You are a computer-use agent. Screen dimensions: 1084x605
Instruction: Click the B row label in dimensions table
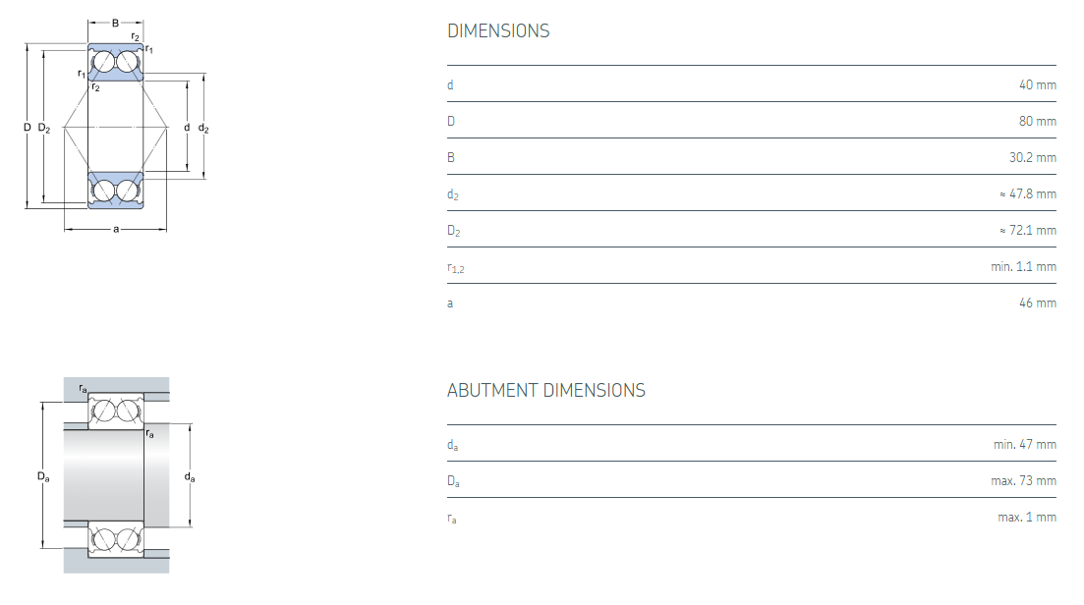point(451,158)
